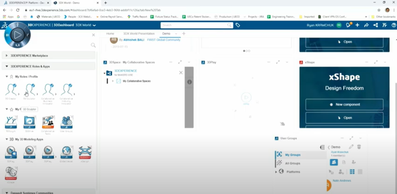Click the compass play button
The height and width of the screenshot is (194, 397).
17,35
